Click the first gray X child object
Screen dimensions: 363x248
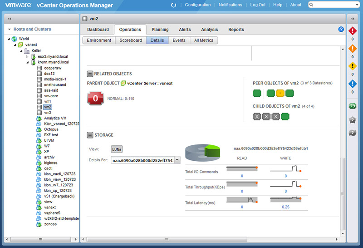(257, 117)
